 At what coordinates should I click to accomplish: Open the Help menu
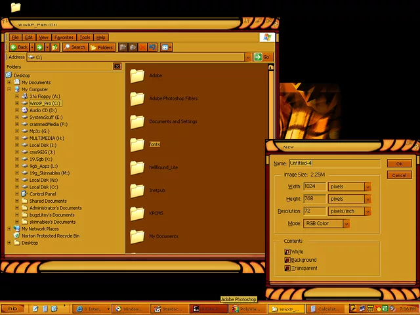click(x=100, y=37)
